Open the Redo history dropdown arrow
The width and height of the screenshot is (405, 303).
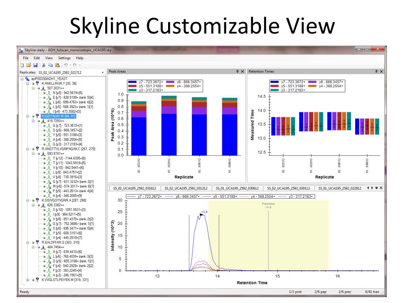(x=80, y=65)
